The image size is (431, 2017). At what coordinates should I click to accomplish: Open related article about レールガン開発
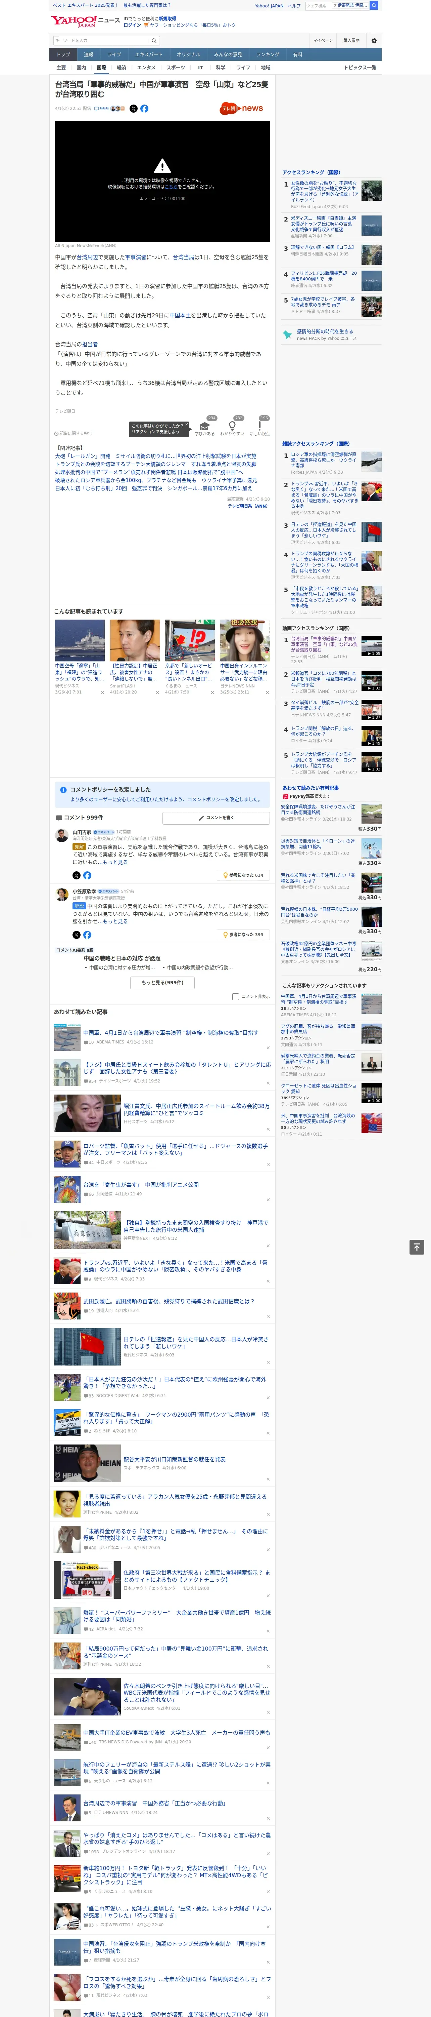156,456
